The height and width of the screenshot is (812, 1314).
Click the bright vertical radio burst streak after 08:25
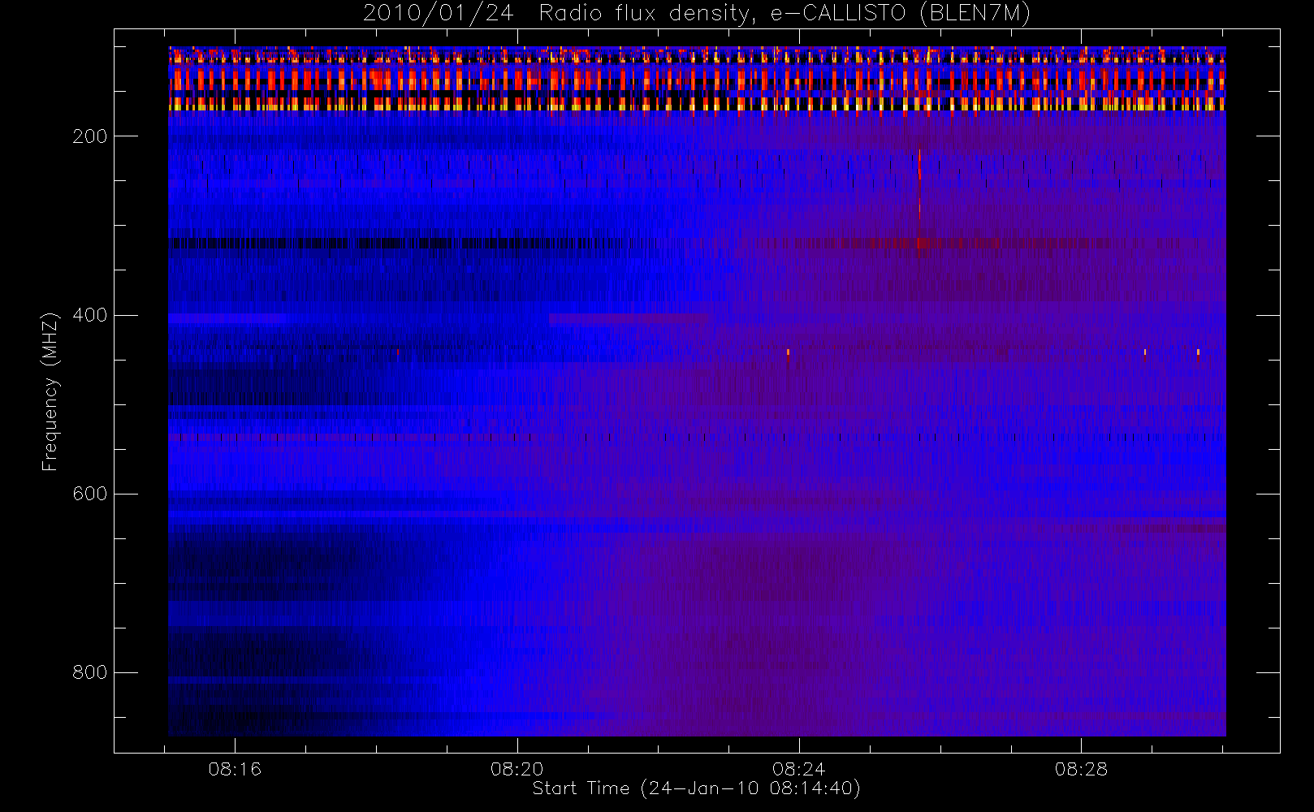pos(919,199)
